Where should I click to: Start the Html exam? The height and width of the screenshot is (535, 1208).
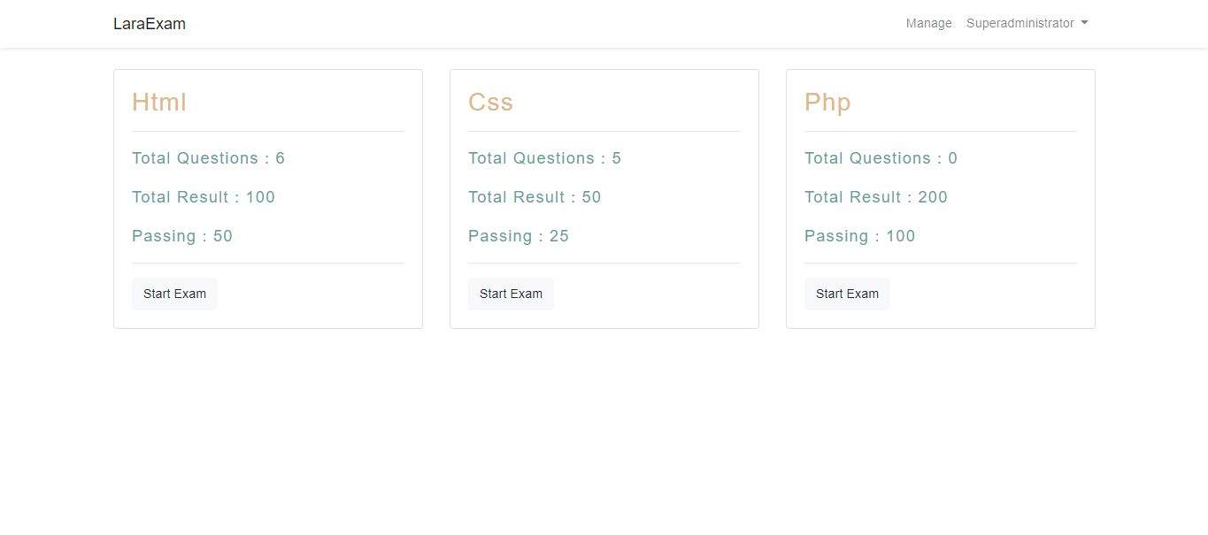coord(174,294)
